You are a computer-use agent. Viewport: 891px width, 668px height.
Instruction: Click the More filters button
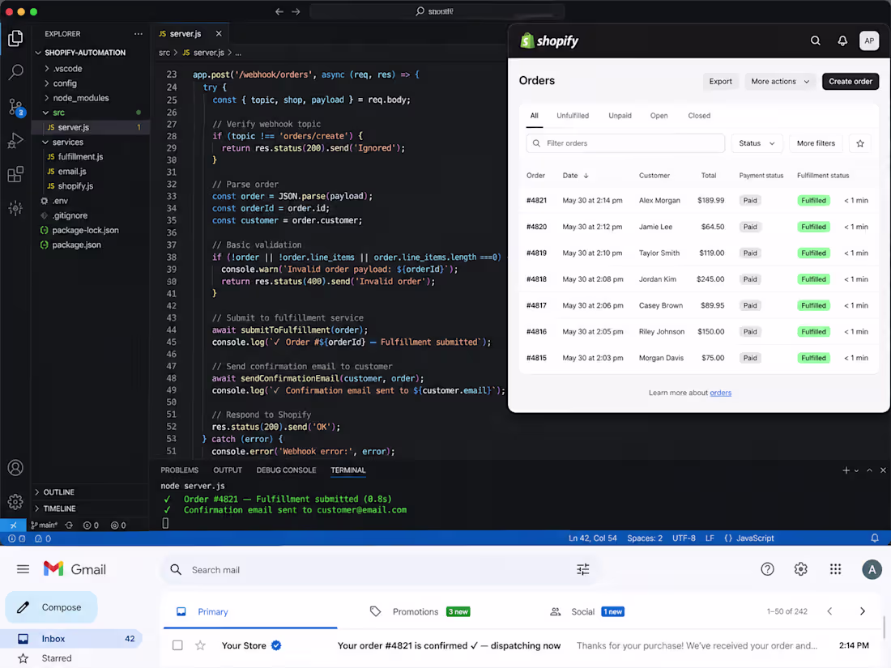(816, 143)
